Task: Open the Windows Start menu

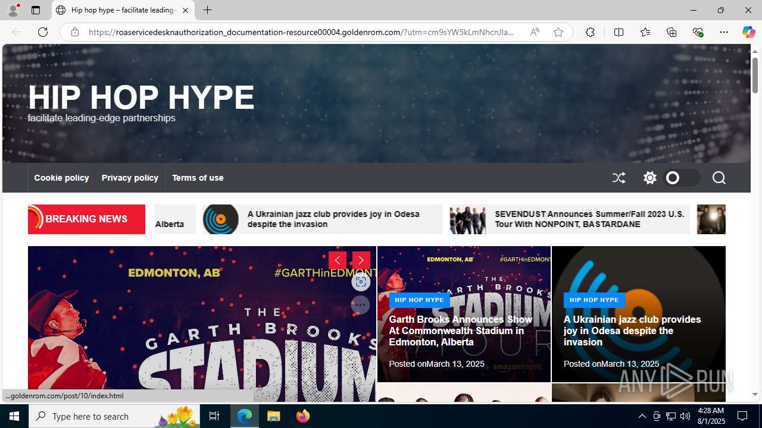Action: pyautogui.click(x=14, y=416)
